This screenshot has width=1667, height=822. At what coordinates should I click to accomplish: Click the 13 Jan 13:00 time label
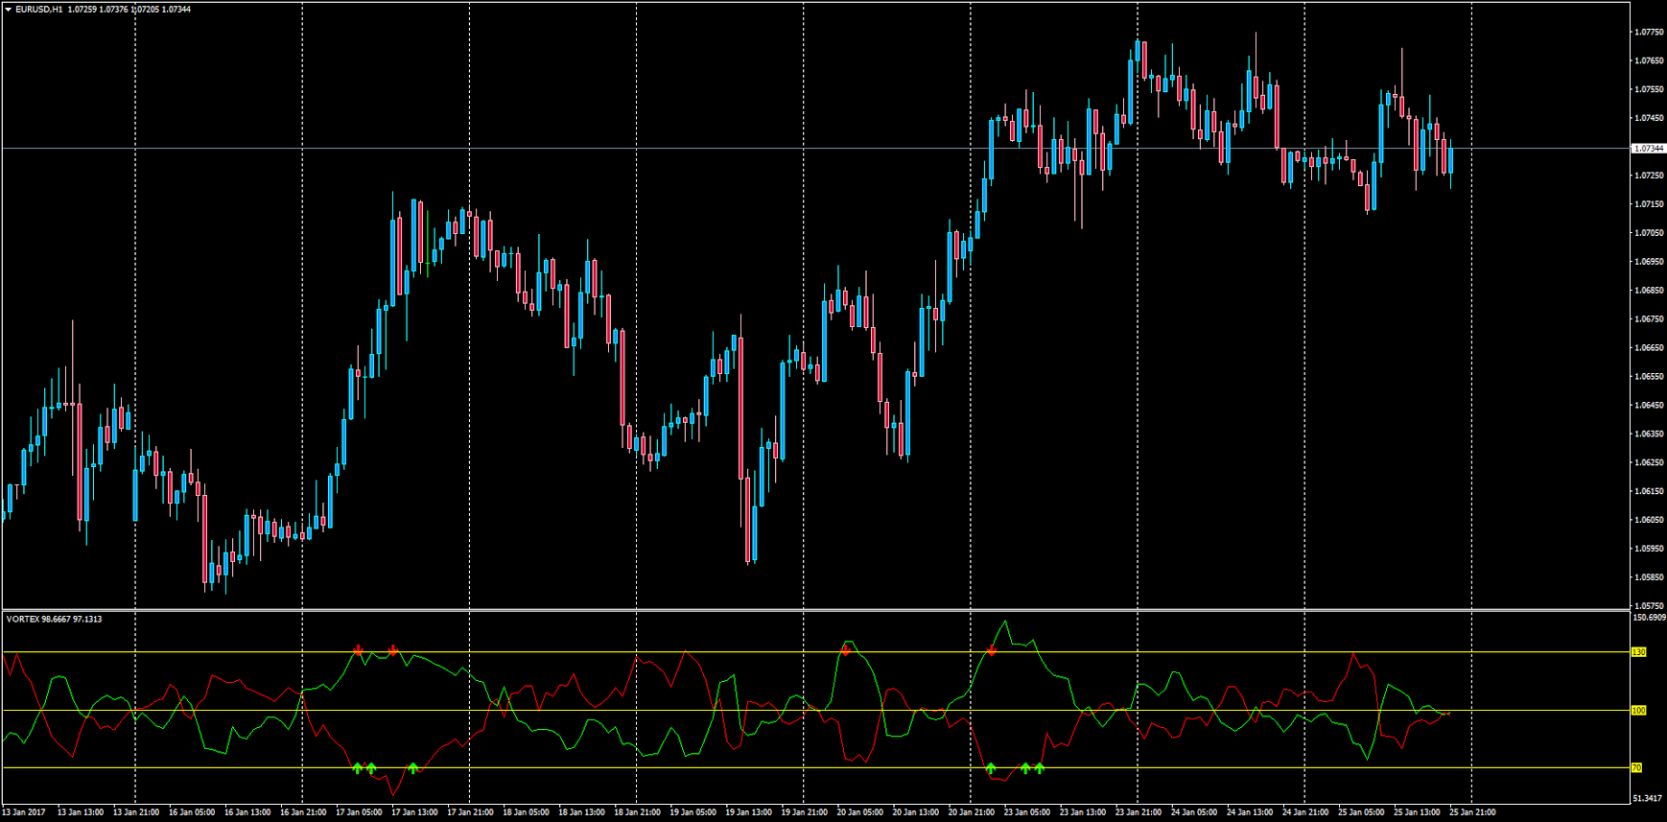tap(81, 812)
